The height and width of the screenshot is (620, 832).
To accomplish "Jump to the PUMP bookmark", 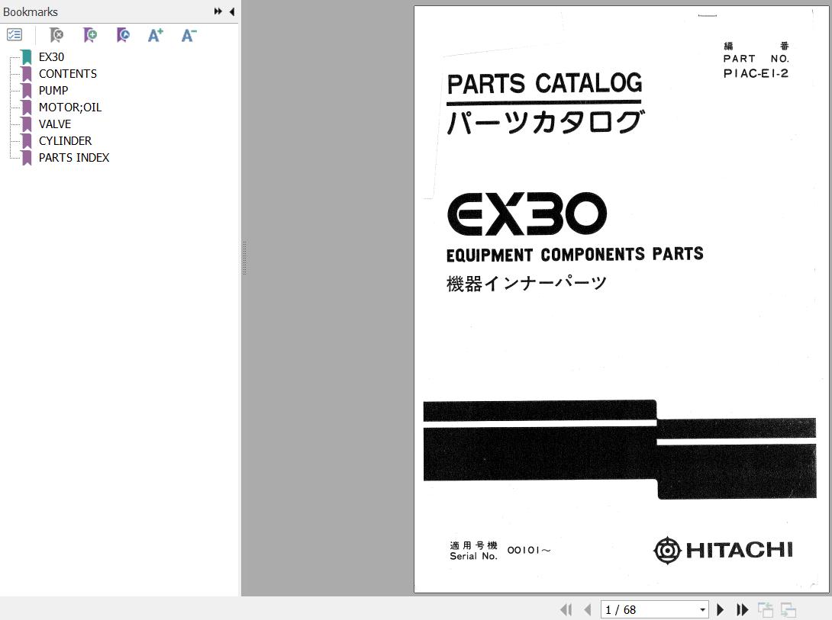I will pos(53,91).
